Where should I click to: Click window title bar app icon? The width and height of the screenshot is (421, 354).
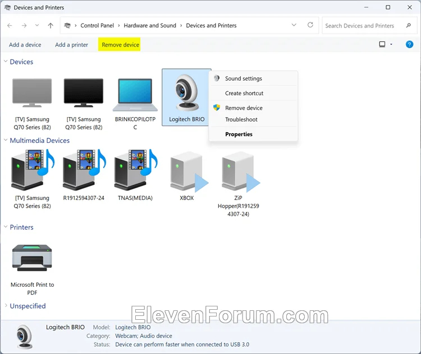(7, 7)
